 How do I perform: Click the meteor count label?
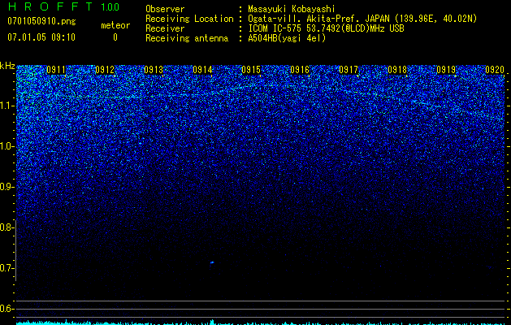[x=115, y=25]
